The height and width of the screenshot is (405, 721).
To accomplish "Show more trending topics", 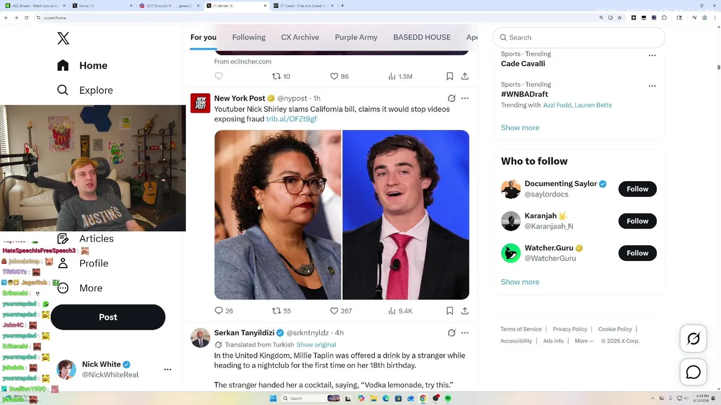I will coord(520,128).
